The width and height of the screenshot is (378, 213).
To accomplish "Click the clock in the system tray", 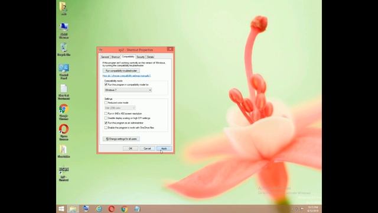I will click(x=313, y=209).
